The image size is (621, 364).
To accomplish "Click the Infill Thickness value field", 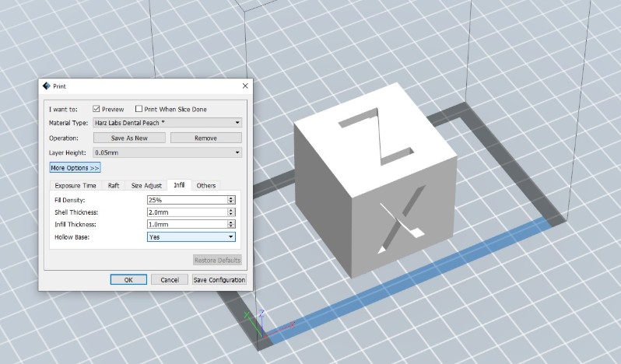I will [188, 224].
